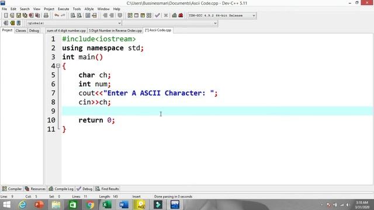
Task: Open the Compiler bottom panel tab
Action: pyautogui.click(x=12, y=189)
